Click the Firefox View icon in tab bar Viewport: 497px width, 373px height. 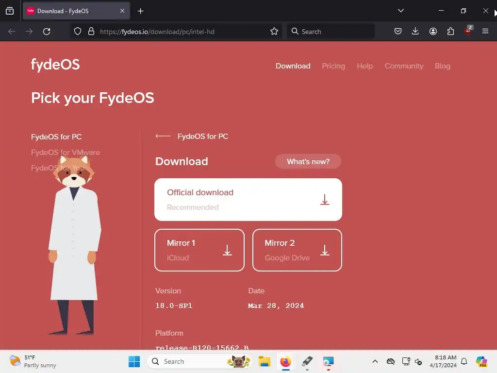click(10, 11)
